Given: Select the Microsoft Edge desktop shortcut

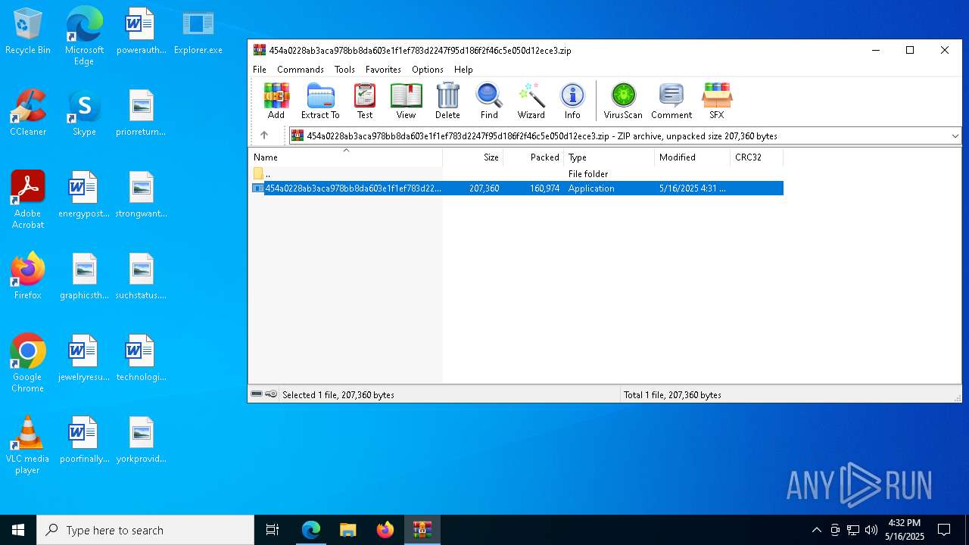Looking at the screenshot, I should (x=84, y=36).
